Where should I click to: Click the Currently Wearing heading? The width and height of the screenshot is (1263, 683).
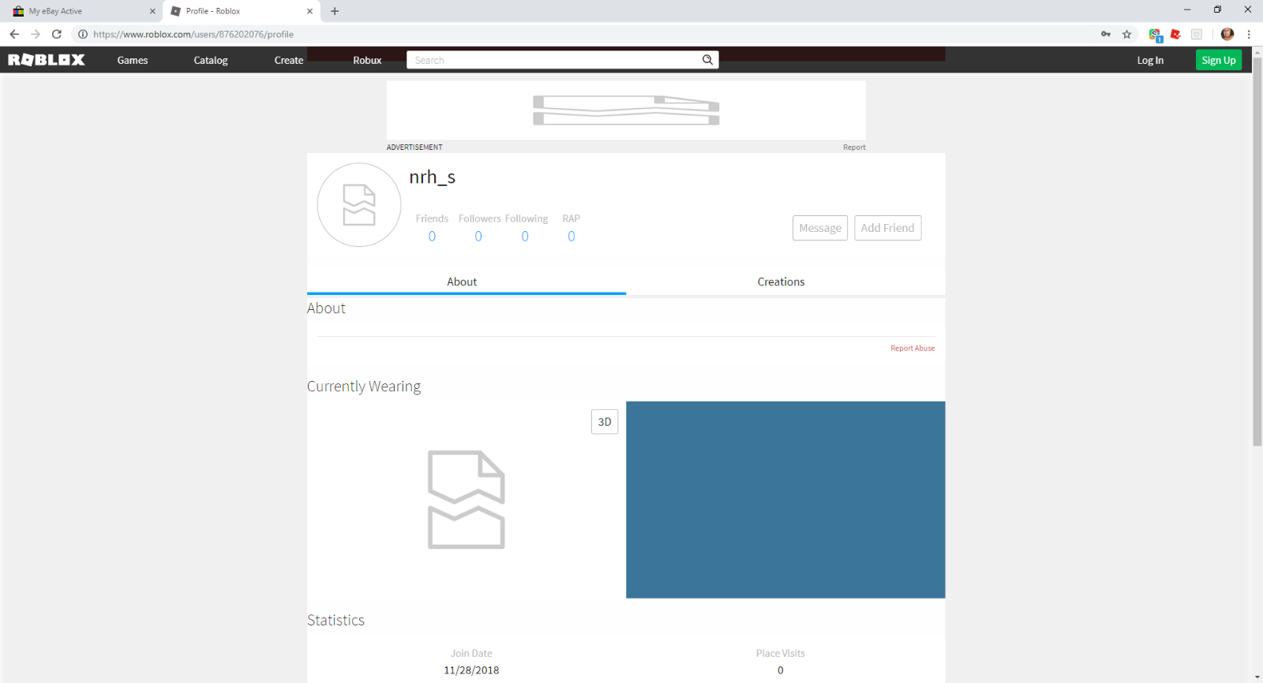(364, 386)
